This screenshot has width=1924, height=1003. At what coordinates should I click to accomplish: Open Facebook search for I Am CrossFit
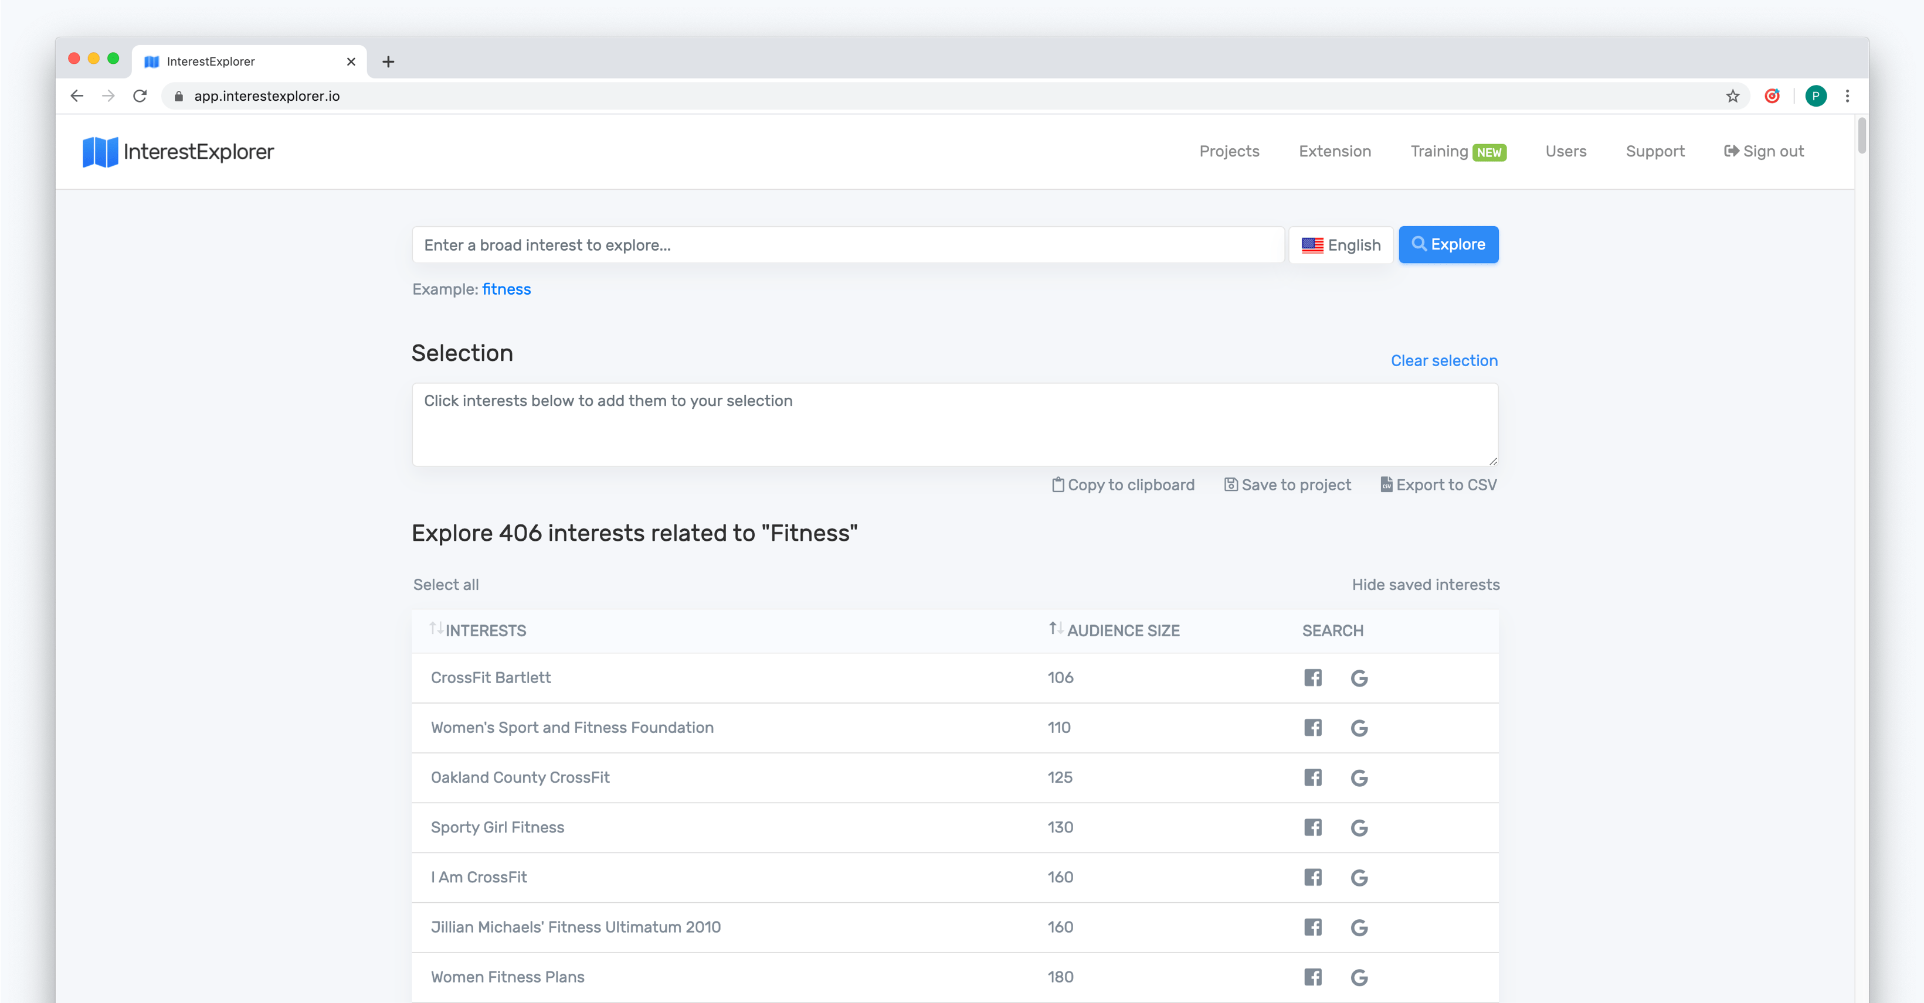[1312, 878]
